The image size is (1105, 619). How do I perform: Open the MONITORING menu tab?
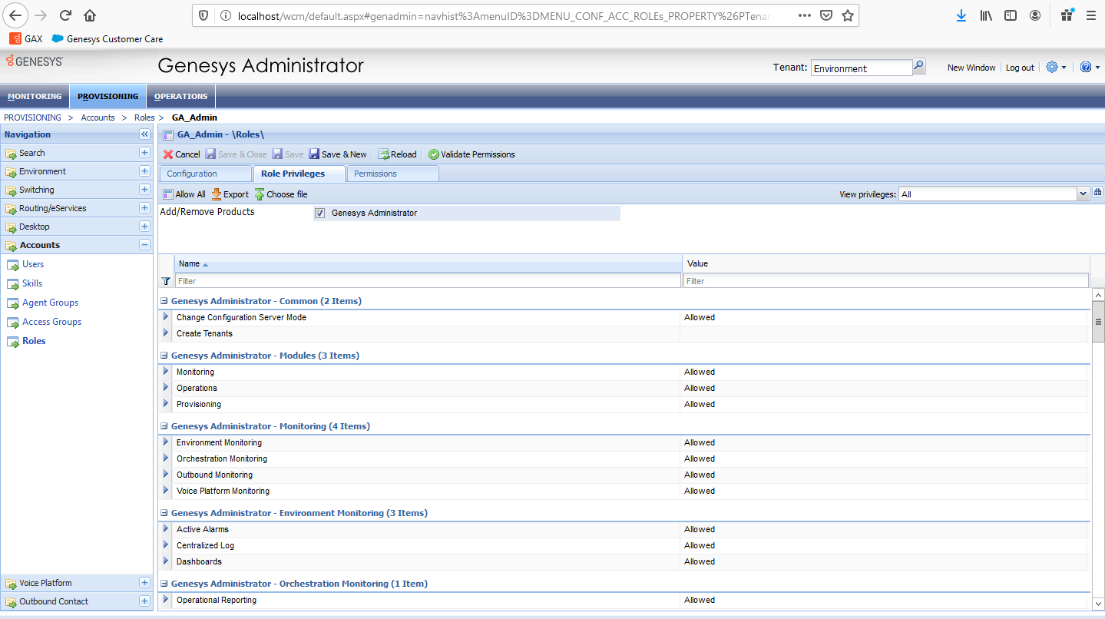pyautogui.click(x=35, y=96)
